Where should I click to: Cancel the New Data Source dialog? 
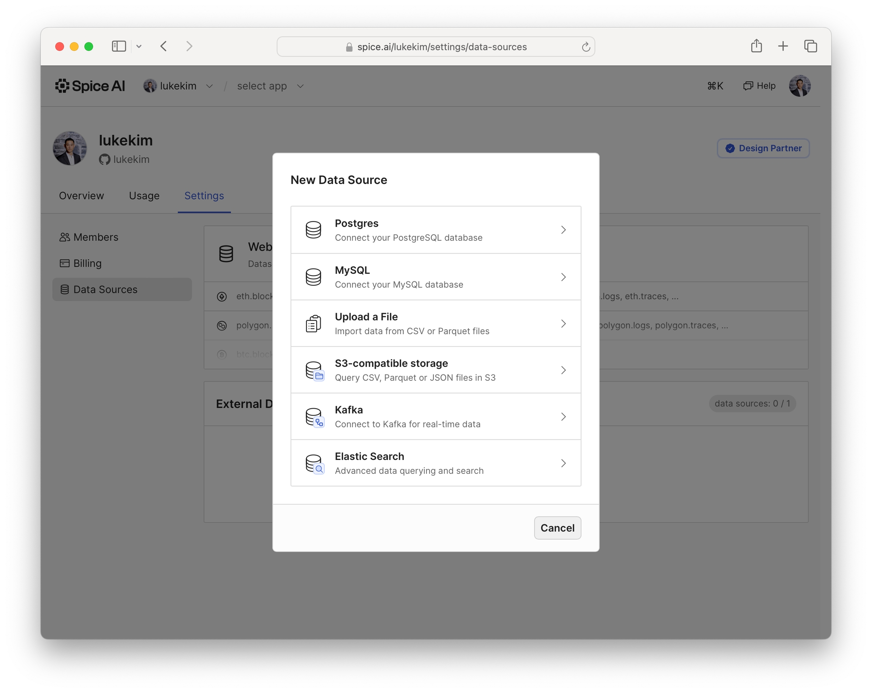(x=557, y=528)
